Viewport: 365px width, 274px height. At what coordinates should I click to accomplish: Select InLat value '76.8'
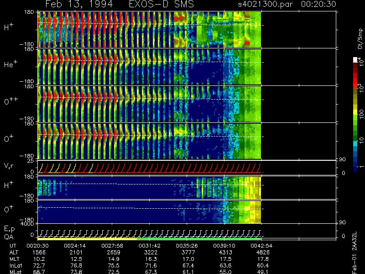coord(77,265)
